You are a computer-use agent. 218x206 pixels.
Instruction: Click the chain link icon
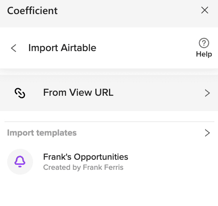[x=20, y=93]
